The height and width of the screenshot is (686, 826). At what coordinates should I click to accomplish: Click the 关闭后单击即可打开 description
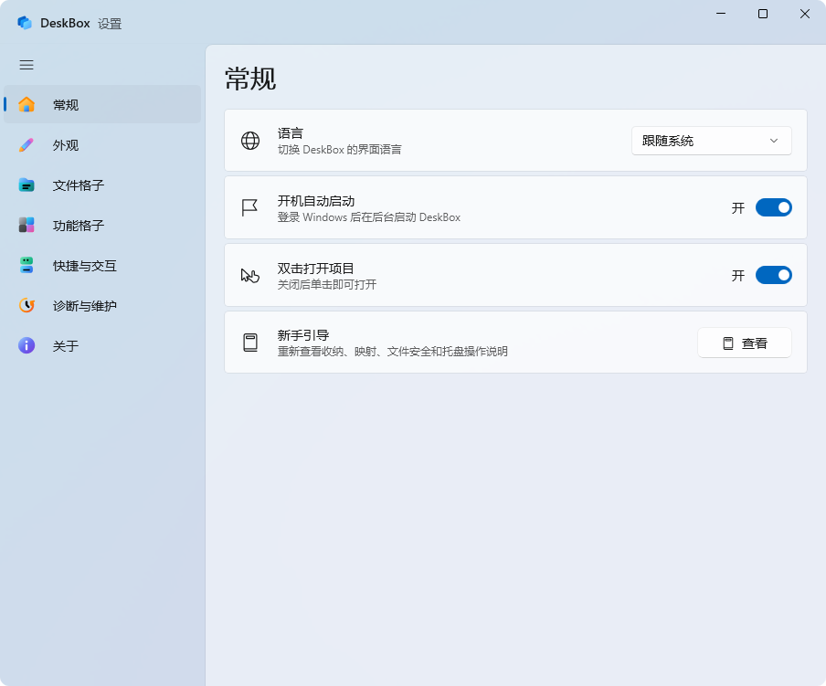326,284
